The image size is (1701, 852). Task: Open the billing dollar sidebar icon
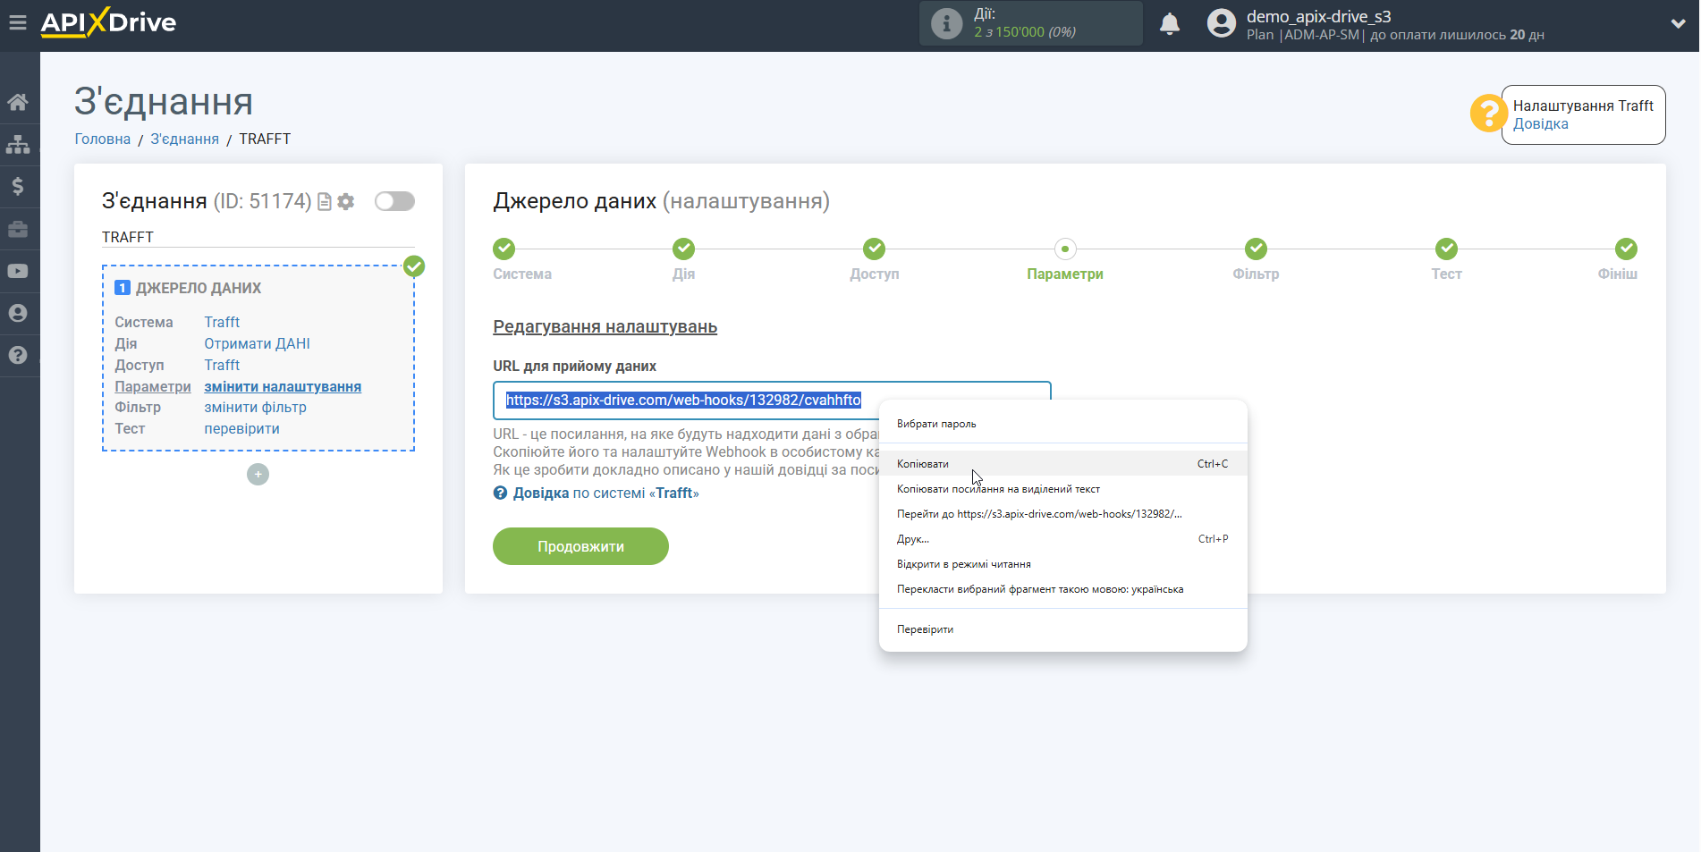click(x=18, y=186)
